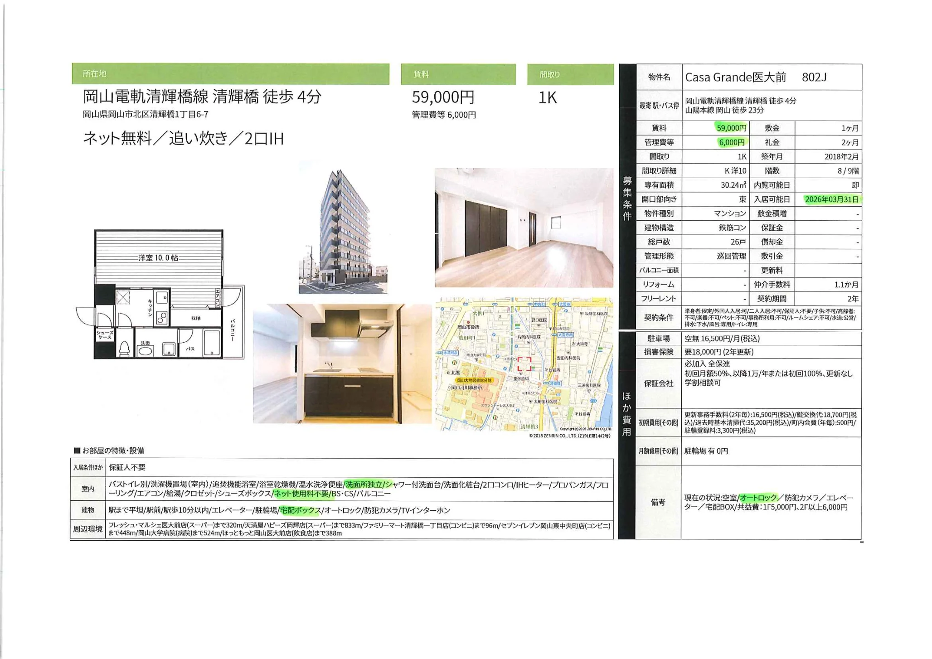The height and width of the screenshot is (659, 932).
Task: Click the 洋室 10.0帖 room label
Action: (x=158, y=258)
